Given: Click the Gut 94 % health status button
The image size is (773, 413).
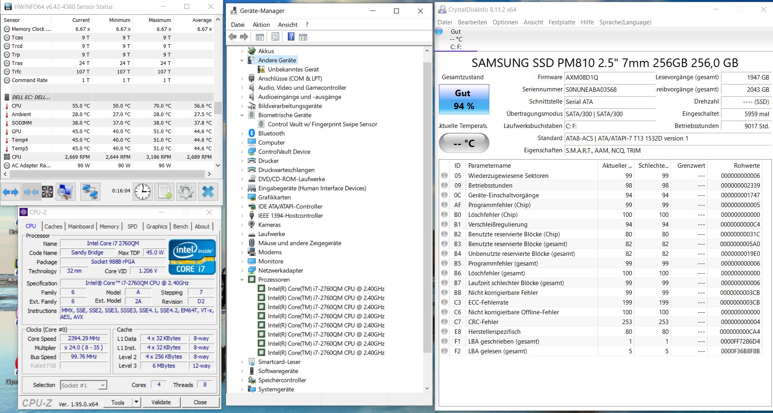Looking at the screenshot, I should click(x=464, y=99).
